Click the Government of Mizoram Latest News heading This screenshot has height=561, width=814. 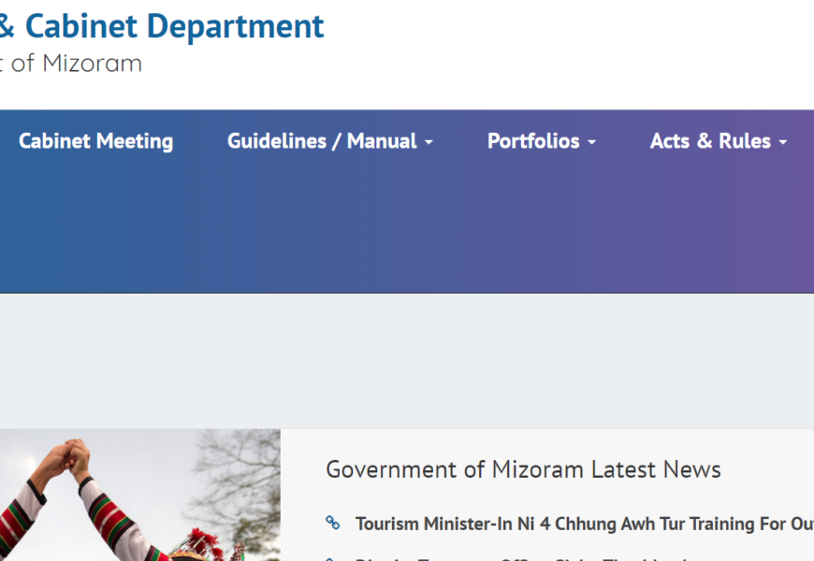click(523, 469)
